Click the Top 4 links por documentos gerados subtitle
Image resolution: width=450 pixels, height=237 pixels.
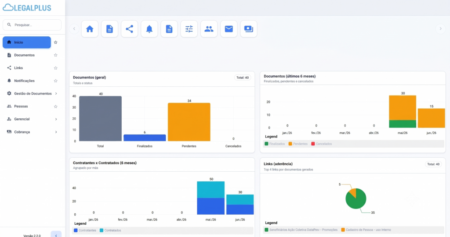(288, 170)
